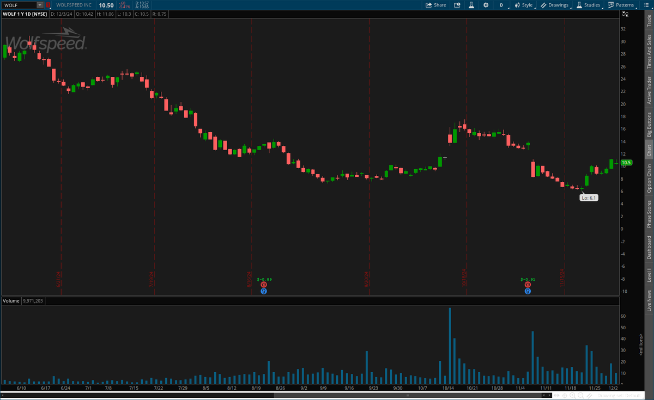
Task: Open the Drawing set: Default selector
Action: coord(619,396)
